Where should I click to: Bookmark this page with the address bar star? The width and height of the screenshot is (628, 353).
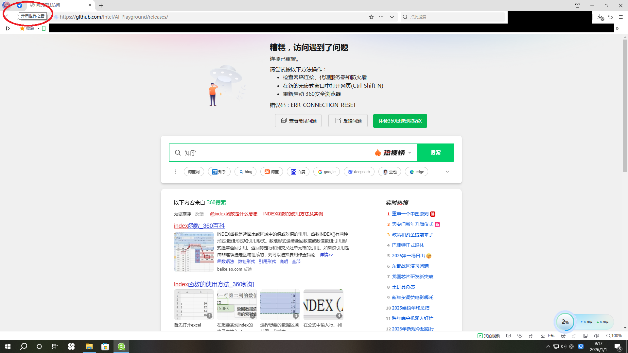[371, 17]
